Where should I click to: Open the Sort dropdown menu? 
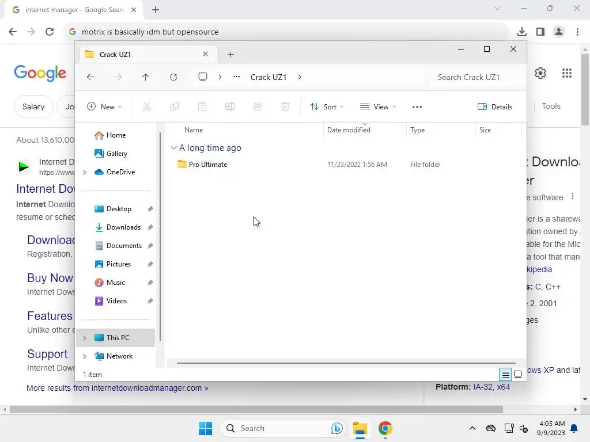[326, 106]
